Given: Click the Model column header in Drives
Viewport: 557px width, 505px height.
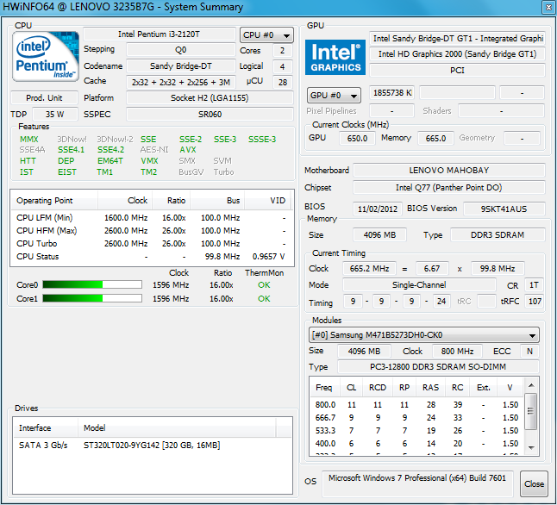Looking at the screenshot, I should tap(95, 427).
